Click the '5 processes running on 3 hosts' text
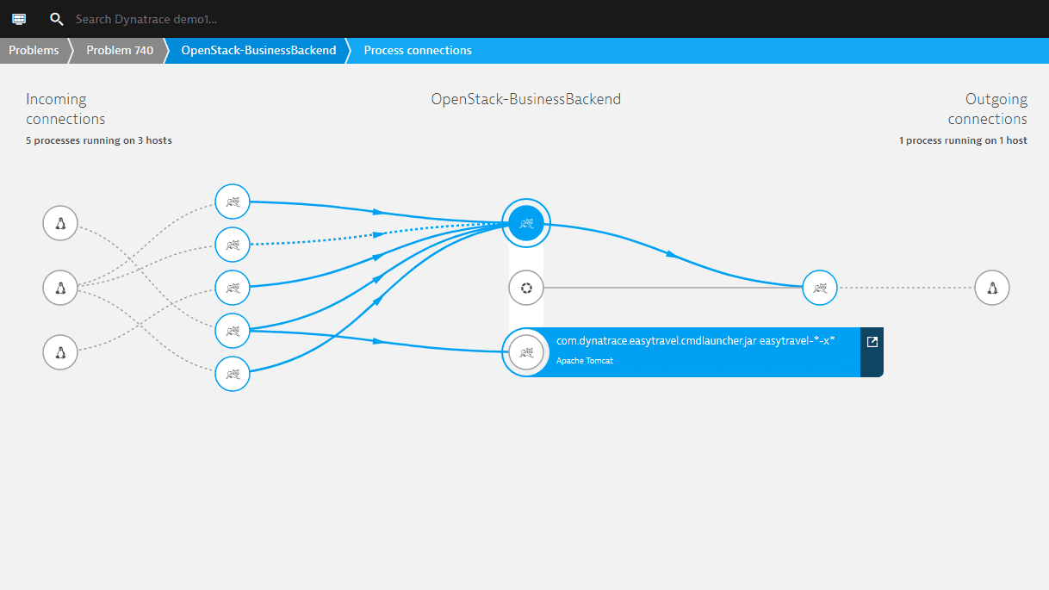This screenshot has height=590, width=1049. click(x=99, y=140)
